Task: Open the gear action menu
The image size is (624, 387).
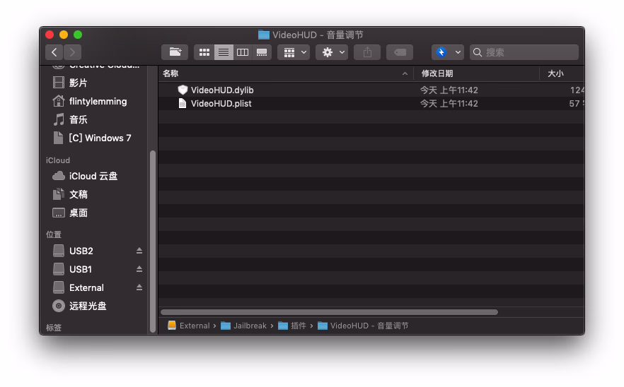Action: point(331,52)
